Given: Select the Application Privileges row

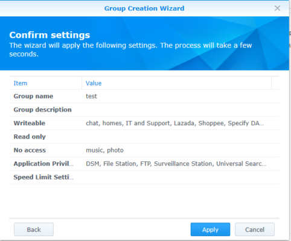Looking at the screenshot, I should point(144,163).
